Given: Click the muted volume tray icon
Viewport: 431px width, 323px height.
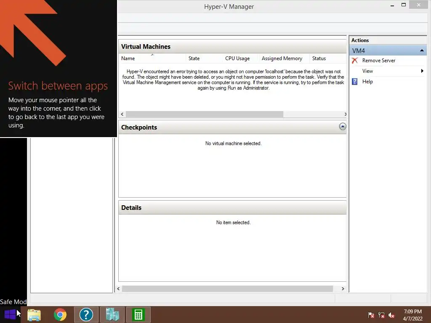Looking at the screenshot, I should 391,315.
